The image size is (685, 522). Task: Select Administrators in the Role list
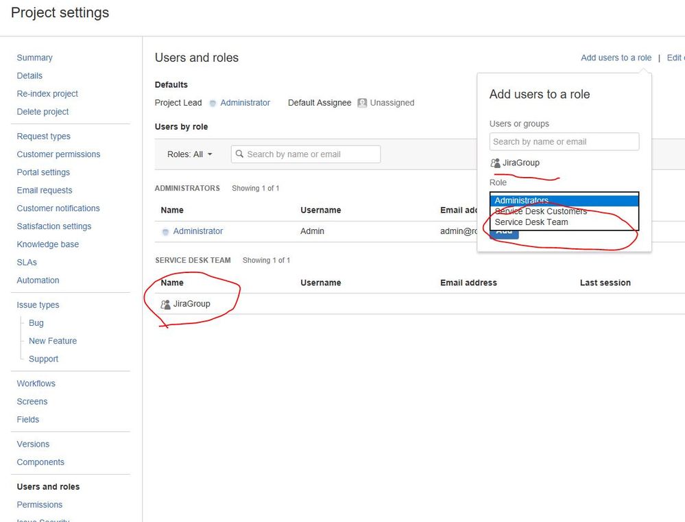pyautogui.click(x=564, y=201)
